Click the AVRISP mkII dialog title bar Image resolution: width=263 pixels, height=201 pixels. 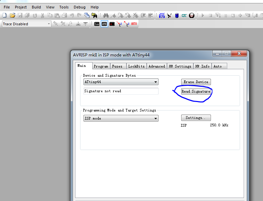click(x=142, y=55)
